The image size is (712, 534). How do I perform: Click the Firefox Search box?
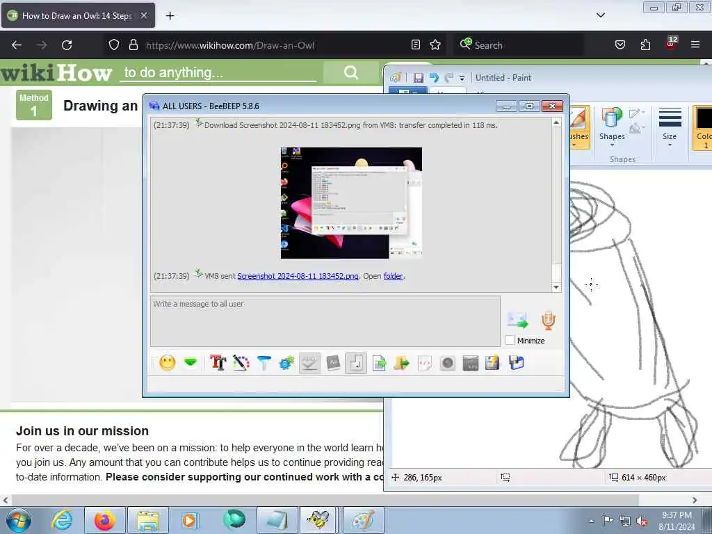pyautogui.click(x=519, y=45)
